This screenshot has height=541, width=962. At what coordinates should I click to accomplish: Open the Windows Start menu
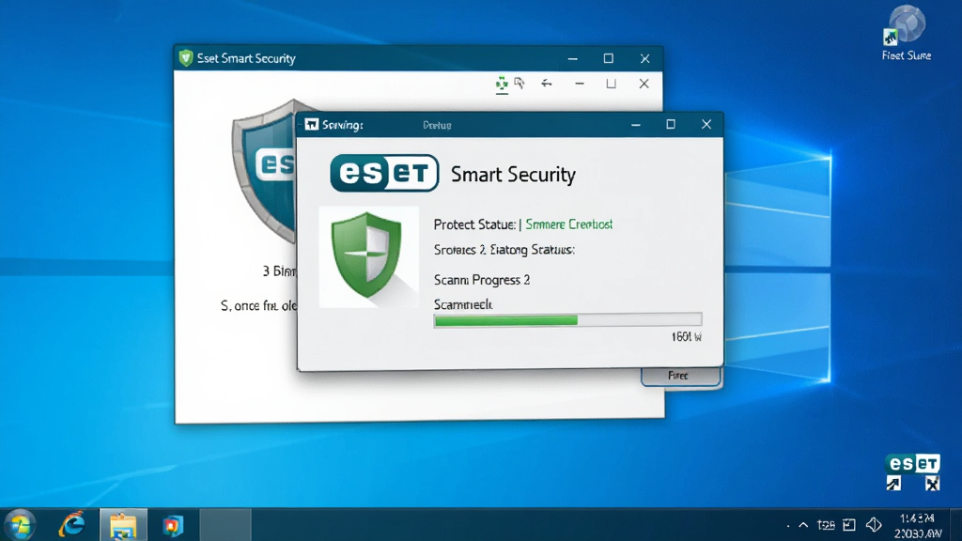(21, 526)
